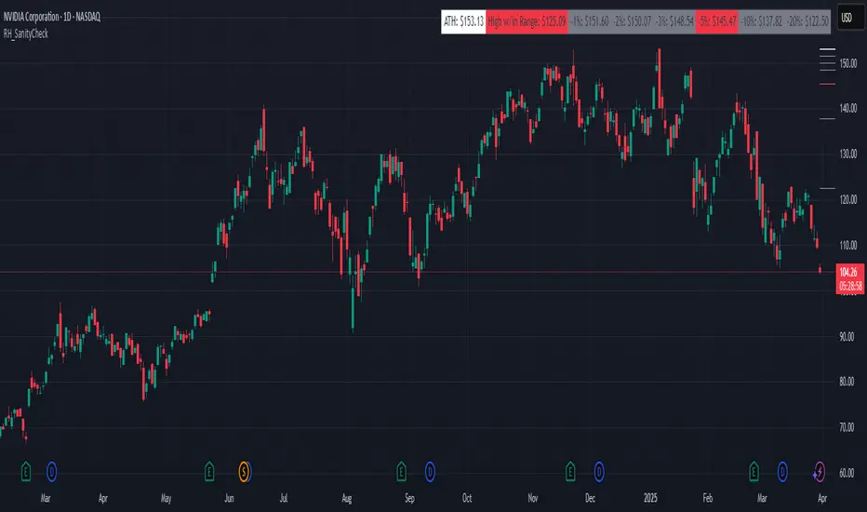
Task: Click the -20%: $122.50 cell
Action: pos(807,21)
